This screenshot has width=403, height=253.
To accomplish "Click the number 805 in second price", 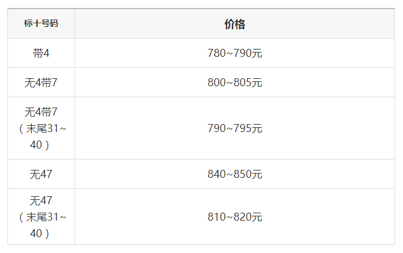I will pyautogui.click(x=242, y=82).
